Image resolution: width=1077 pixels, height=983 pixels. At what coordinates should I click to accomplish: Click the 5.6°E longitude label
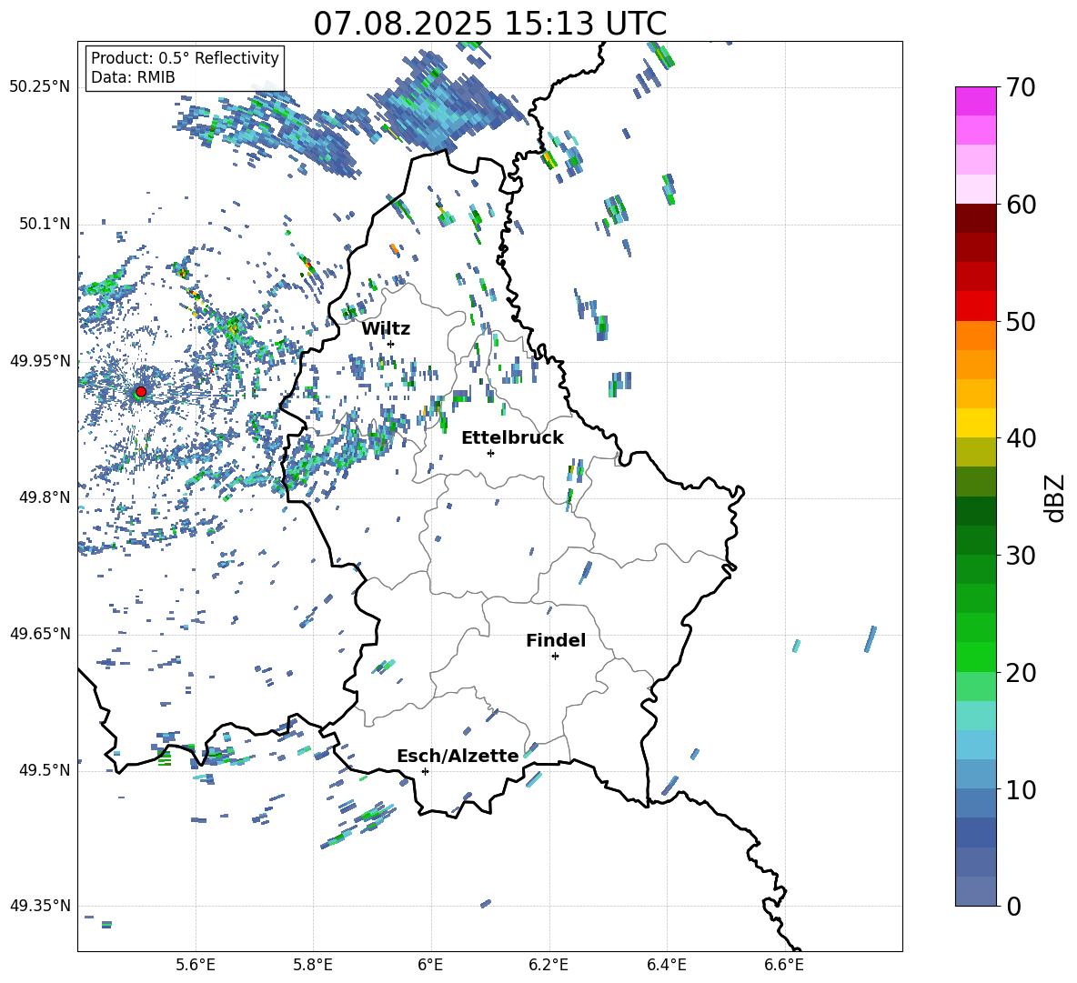tap(196, 965)
